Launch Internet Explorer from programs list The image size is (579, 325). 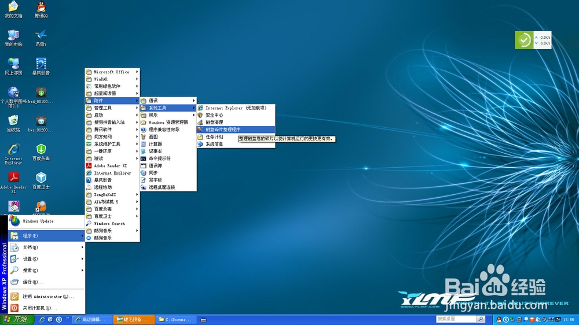(x=112, y=173)
